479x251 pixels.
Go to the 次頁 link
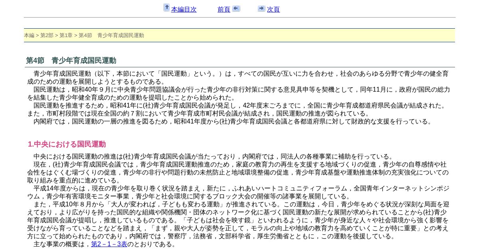273,10
